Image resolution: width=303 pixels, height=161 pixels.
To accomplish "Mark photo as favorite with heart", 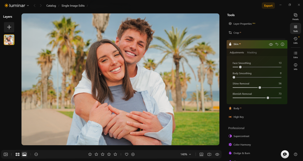I will 127,154.
